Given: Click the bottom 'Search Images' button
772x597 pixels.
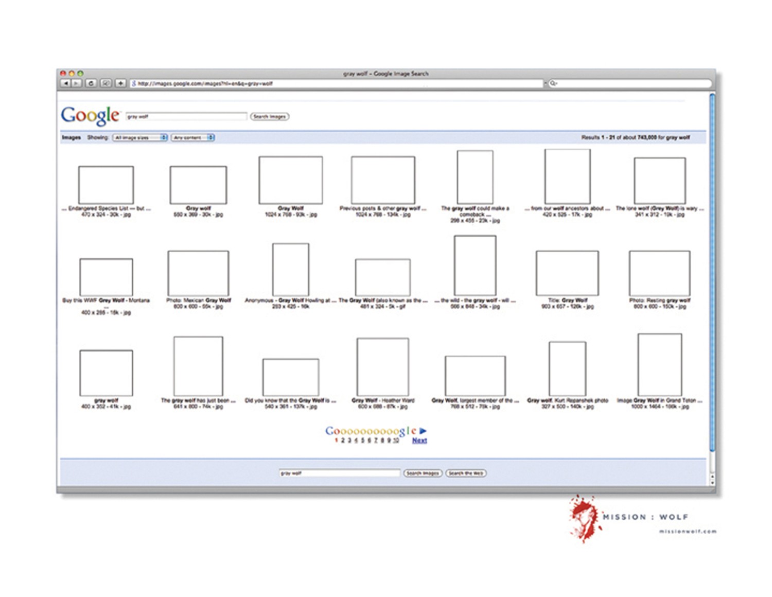Looking at the screenshot, I should point(423,473).
